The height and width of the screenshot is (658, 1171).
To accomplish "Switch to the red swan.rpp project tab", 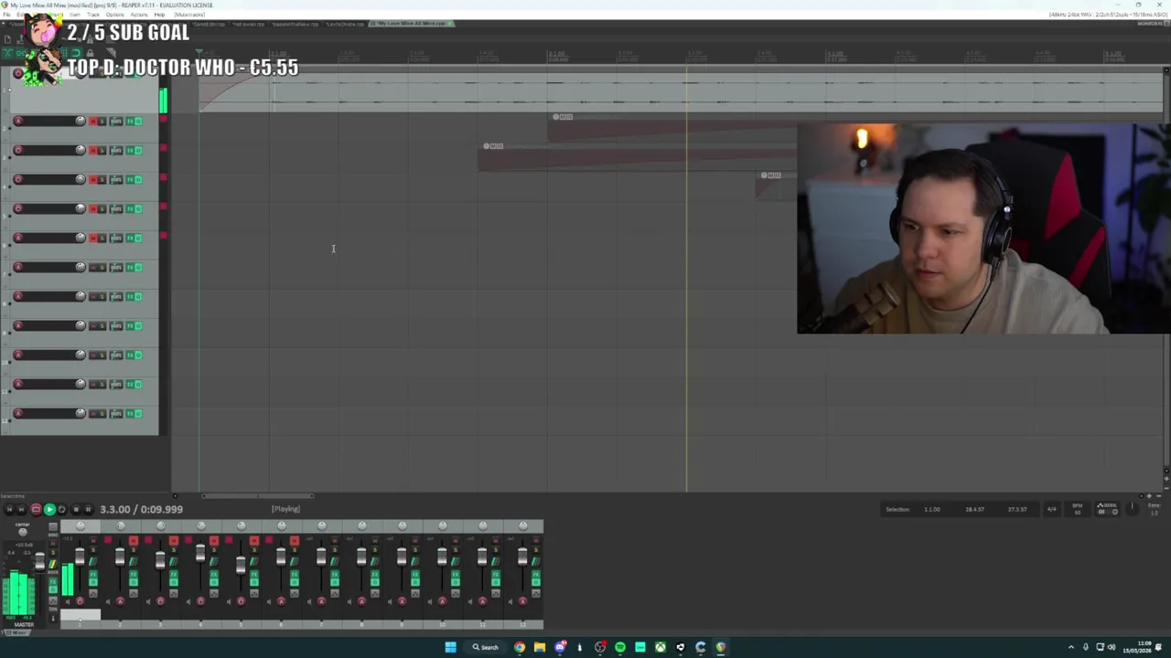I will pos(248,24).
